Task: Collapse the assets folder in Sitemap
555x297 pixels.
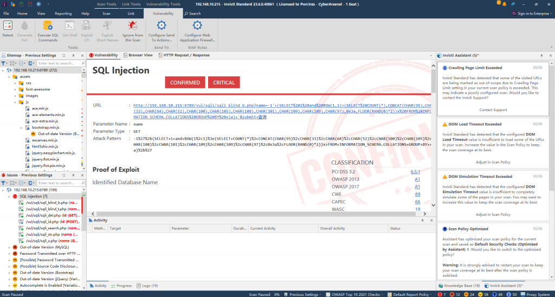Action: 9,76
